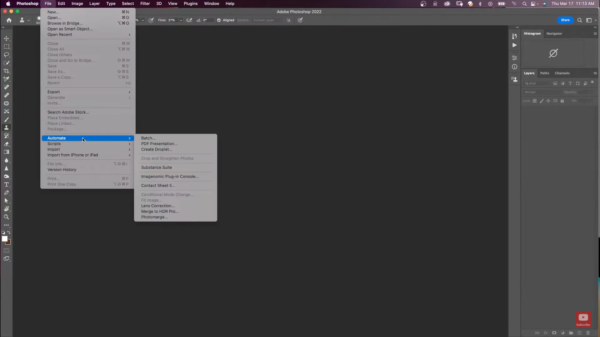This screenshot has width=600, height=337.
Task: Select the Zoom magnifier tool
Action: [x=7, y=217]
